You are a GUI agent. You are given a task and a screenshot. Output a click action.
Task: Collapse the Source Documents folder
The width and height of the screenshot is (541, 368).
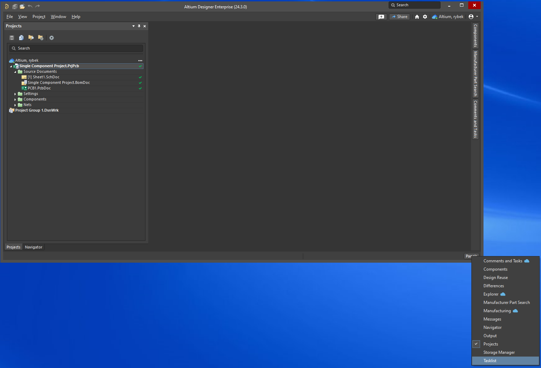pos(15,72)
